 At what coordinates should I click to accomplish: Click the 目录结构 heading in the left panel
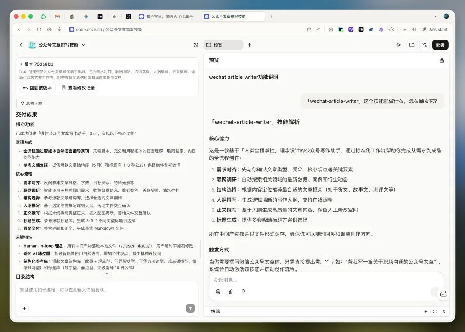(25, 276)
